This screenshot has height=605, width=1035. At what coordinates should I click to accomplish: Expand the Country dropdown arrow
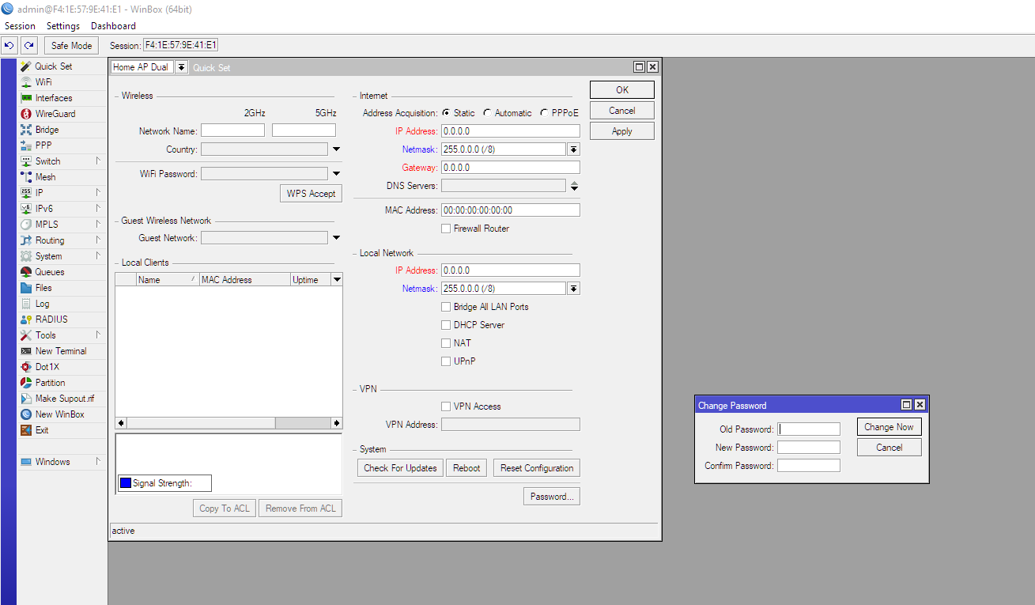(x=336, y=149)
